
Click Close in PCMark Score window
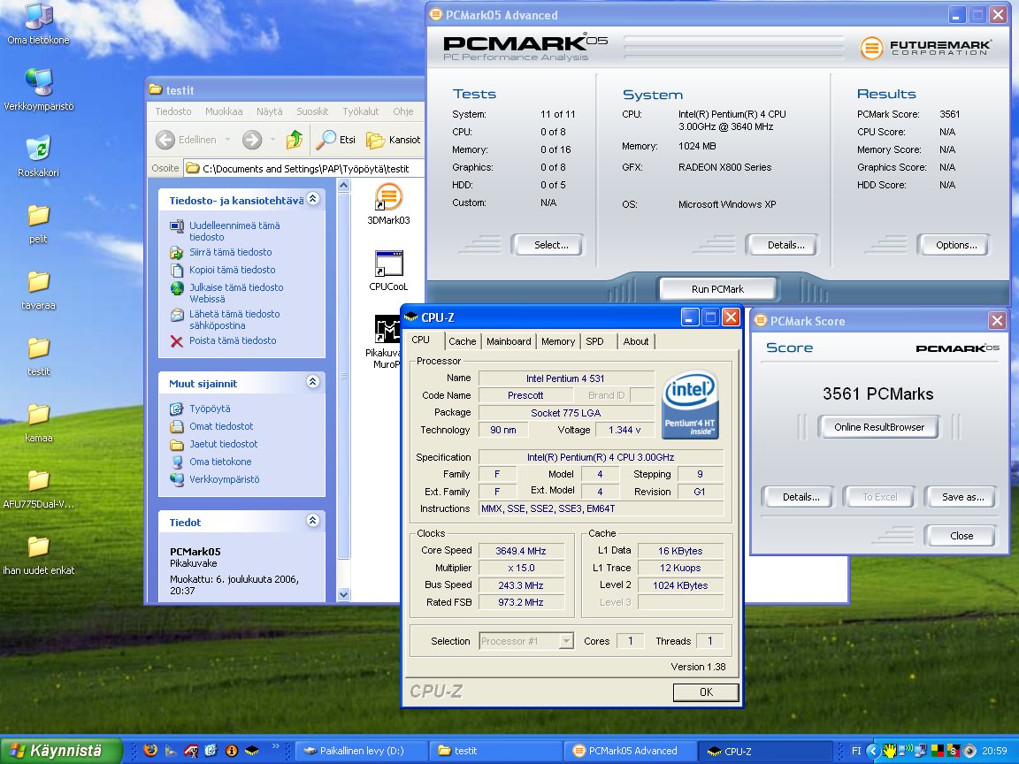pyautogui.click(x=962, y=536)
